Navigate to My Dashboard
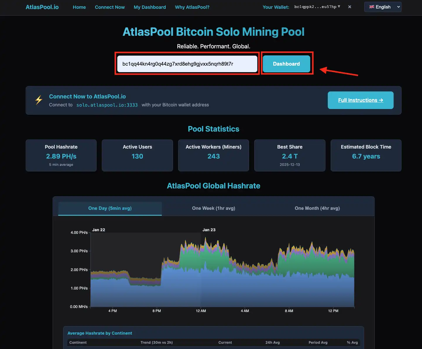 pyautogui.click(x=150, y=7)
